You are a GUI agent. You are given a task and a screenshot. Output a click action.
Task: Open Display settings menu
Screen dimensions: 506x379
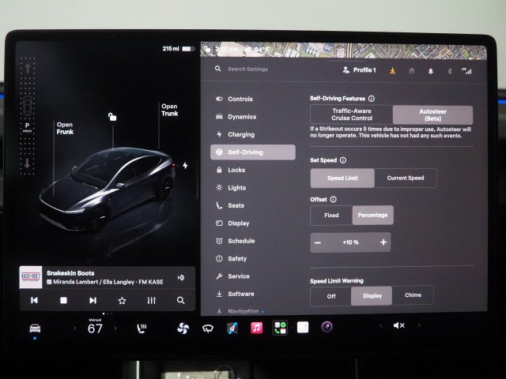tap(253, 223)
